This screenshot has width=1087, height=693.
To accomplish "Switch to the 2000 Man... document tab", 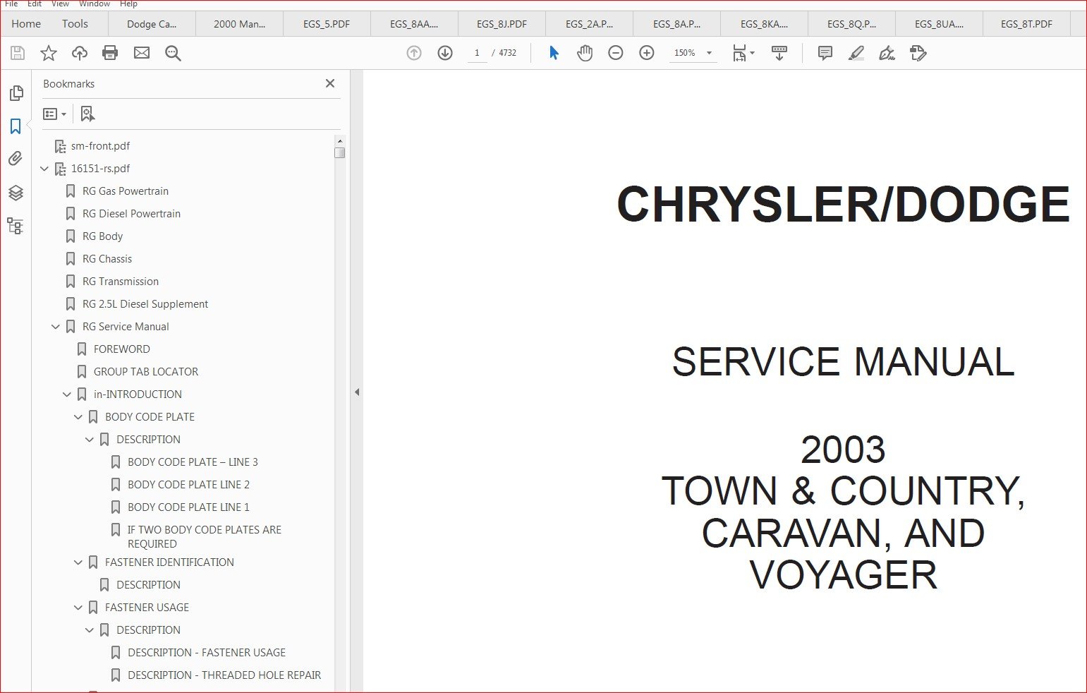I will 239,24.
